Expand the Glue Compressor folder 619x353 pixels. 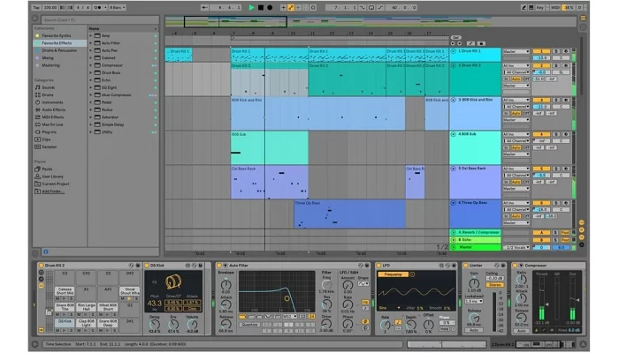[91, 95]
